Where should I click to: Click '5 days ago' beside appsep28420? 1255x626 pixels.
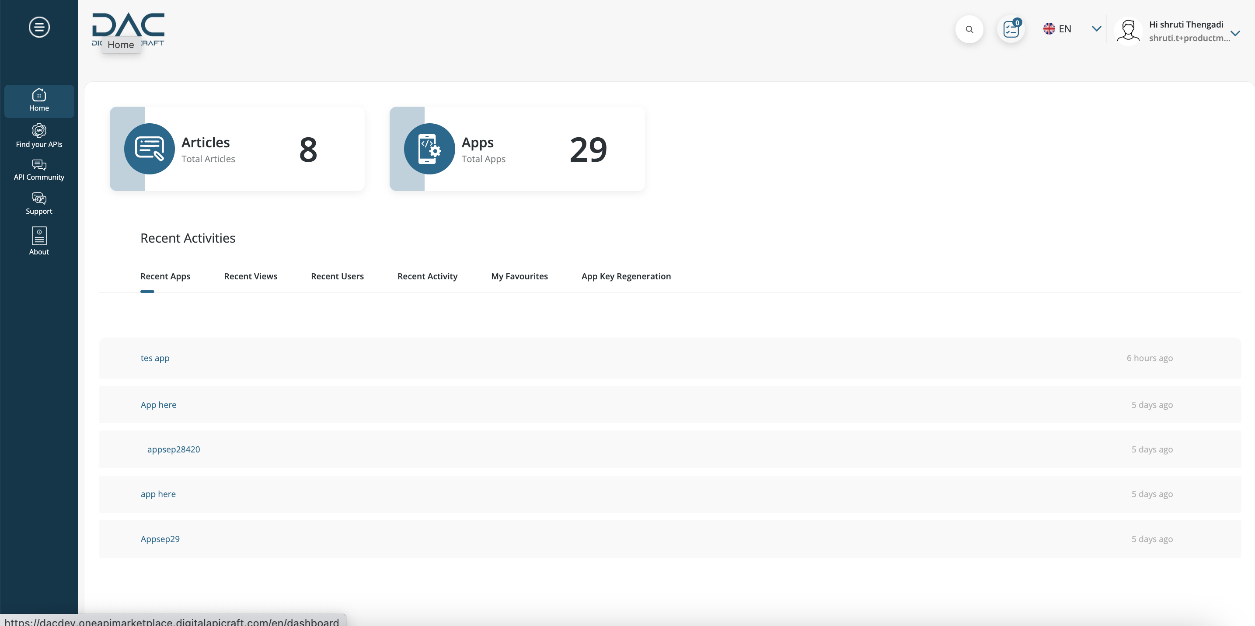click(x=1152, y=450)
